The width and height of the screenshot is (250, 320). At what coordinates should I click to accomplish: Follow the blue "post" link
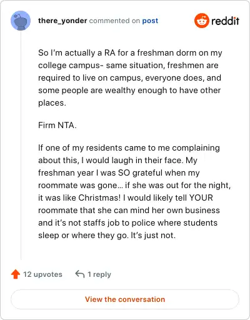pyautogui.click(x=150, y=21)
